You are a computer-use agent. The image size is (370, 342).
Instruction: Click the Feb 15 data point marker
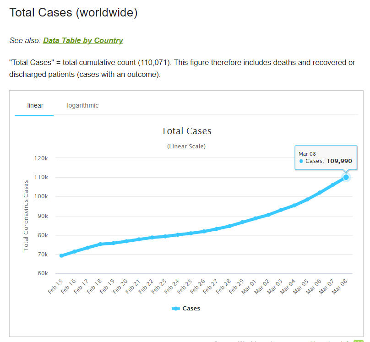tap(61, 255)
